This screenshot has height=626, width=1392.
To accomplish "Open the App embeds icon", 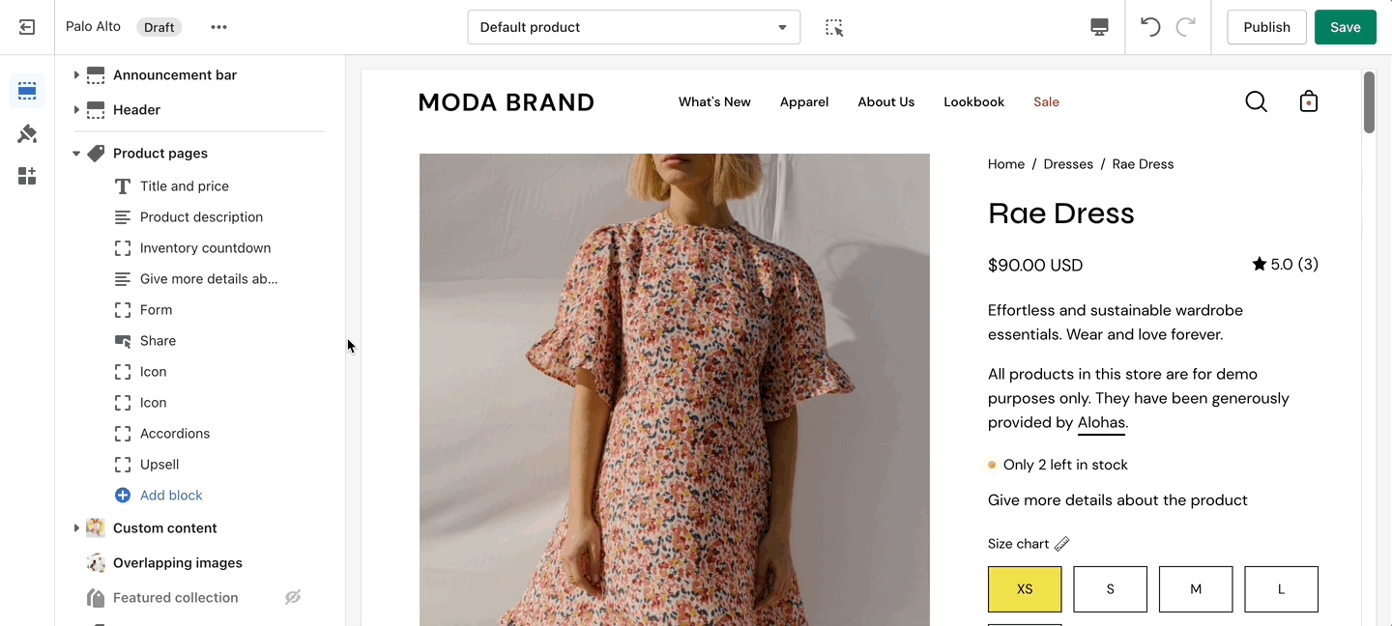I will click(27, 176).
